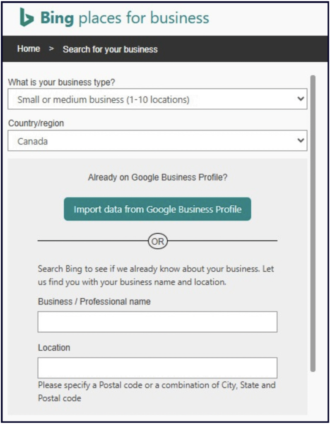Click the vertical scrollbar thumb
330x424 pixels.
coord(313,224)
